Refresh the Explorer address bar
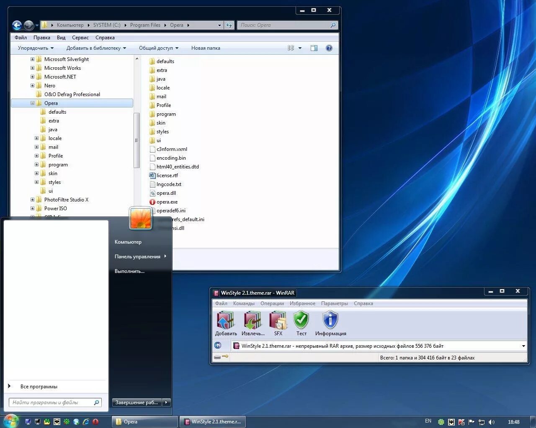536x428 pixels. coord(229,25)
